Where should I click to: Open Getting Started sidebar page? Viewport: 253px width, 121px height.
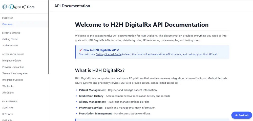(x=10, y=39)
